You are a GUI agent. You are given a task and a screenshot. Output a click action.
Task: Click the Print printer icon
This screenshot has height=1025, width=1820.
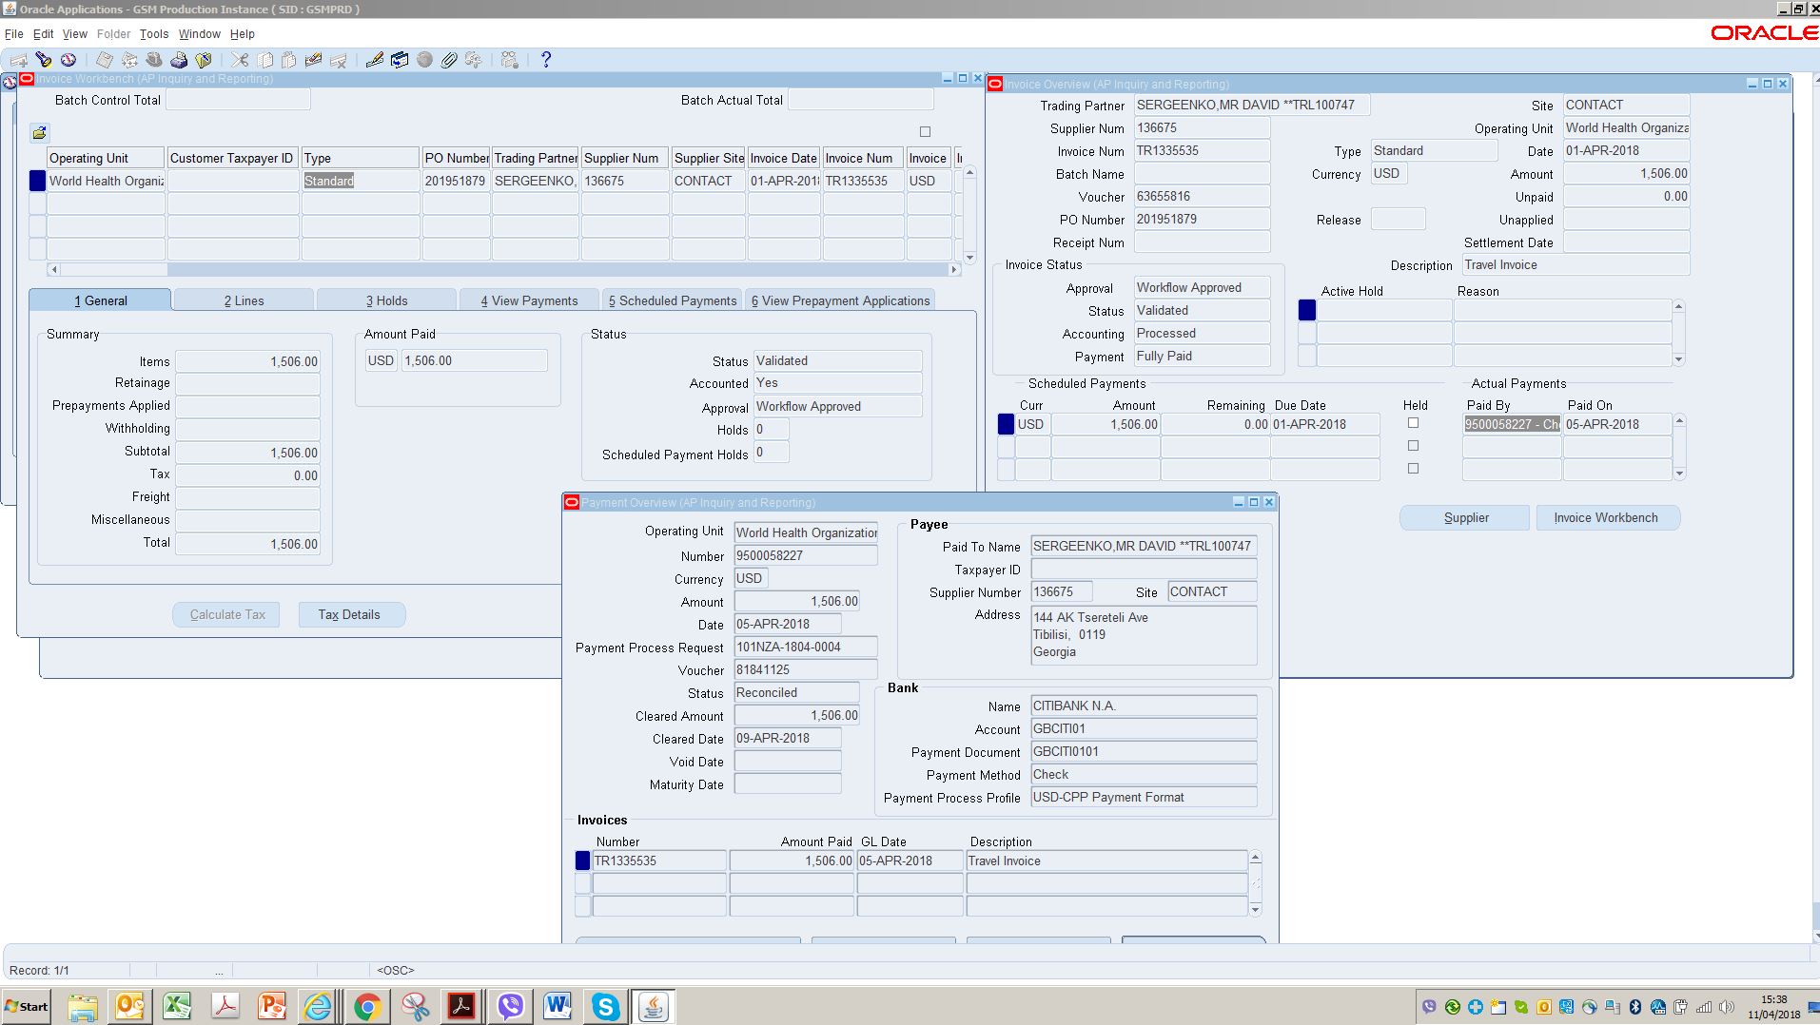(178, 60)
